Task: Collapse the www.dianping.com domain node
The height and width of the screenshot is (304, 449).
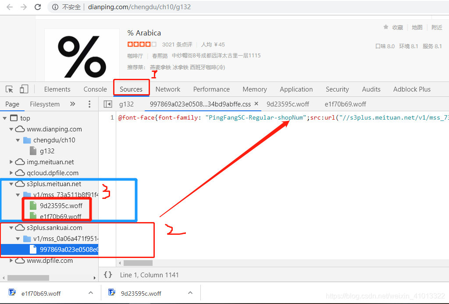Action: [x=11, y=129]
